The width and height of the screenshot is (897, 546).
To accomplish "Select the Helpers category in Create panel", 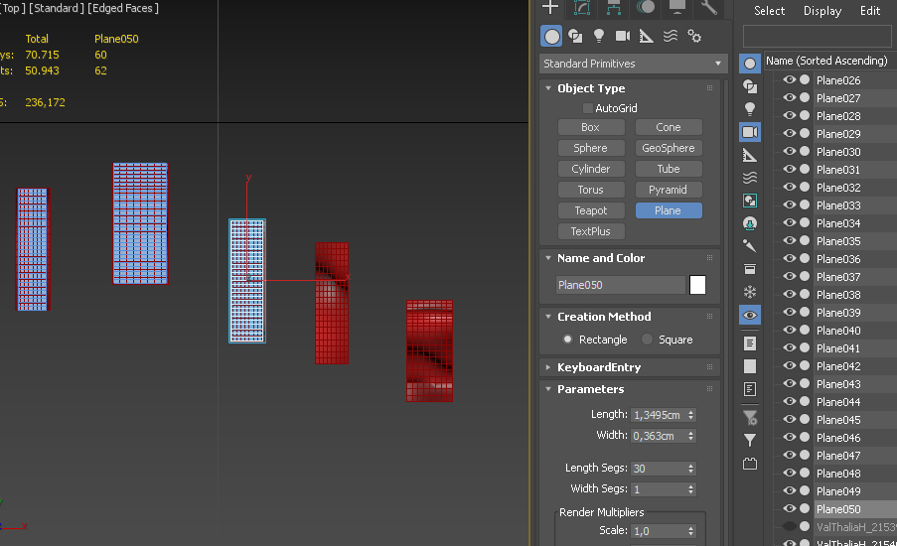I will pyautogui.click(x=647, y=36).
